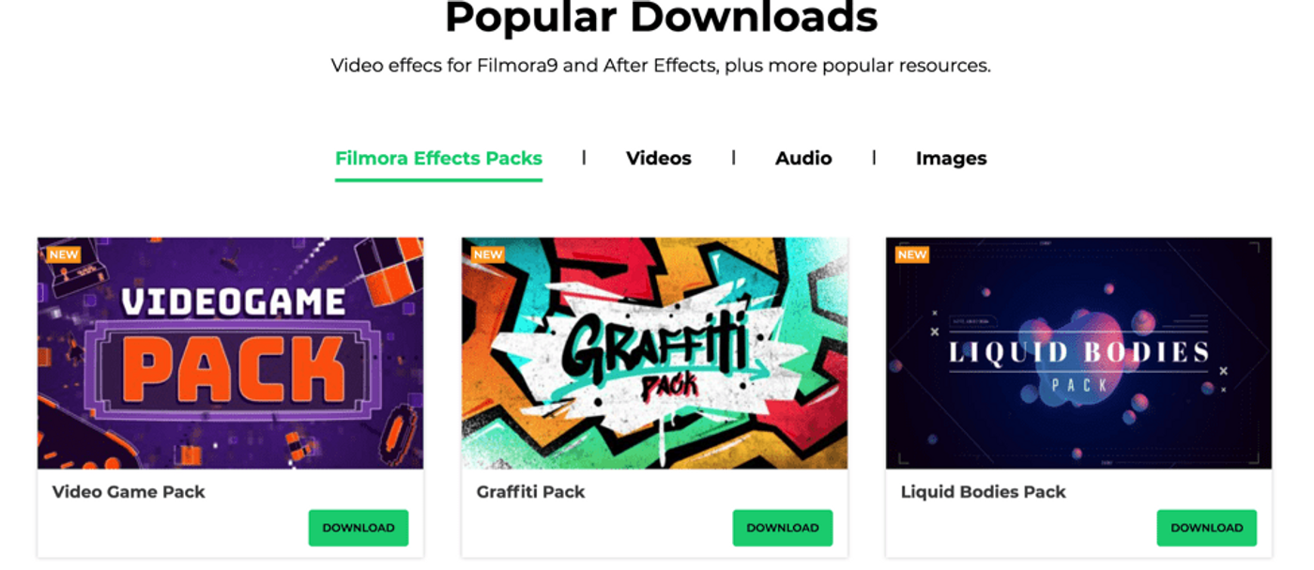Image resolution: width=1314 pixels, height=570 pixels.
Task: Open the Graffiti Pack thumbnail image
Action: (654, 353)
